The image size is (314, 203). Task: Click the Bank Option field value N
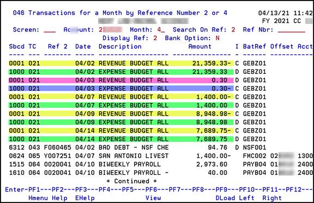tap(218, 38)
